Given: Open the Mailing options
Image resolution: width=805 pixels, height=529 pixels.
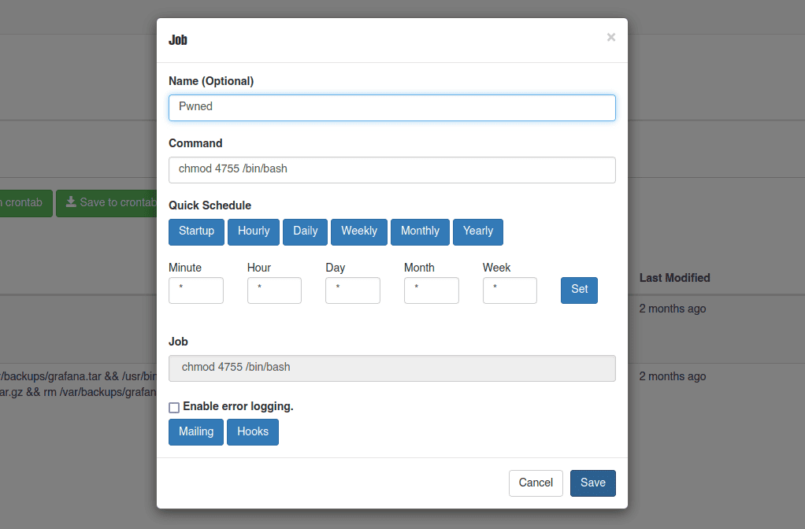Looking at the screenshot, I should pos(196,432).
